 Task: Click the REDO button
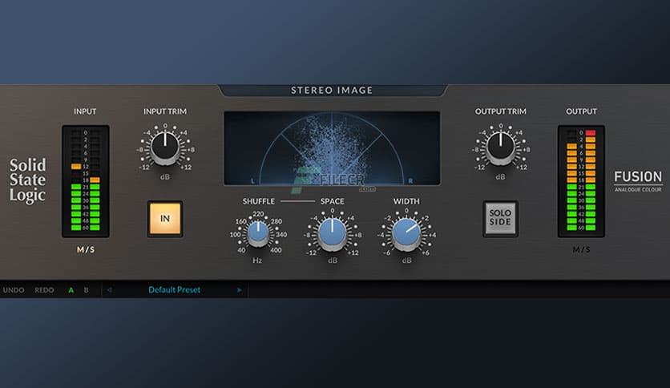tap(44, 290)
